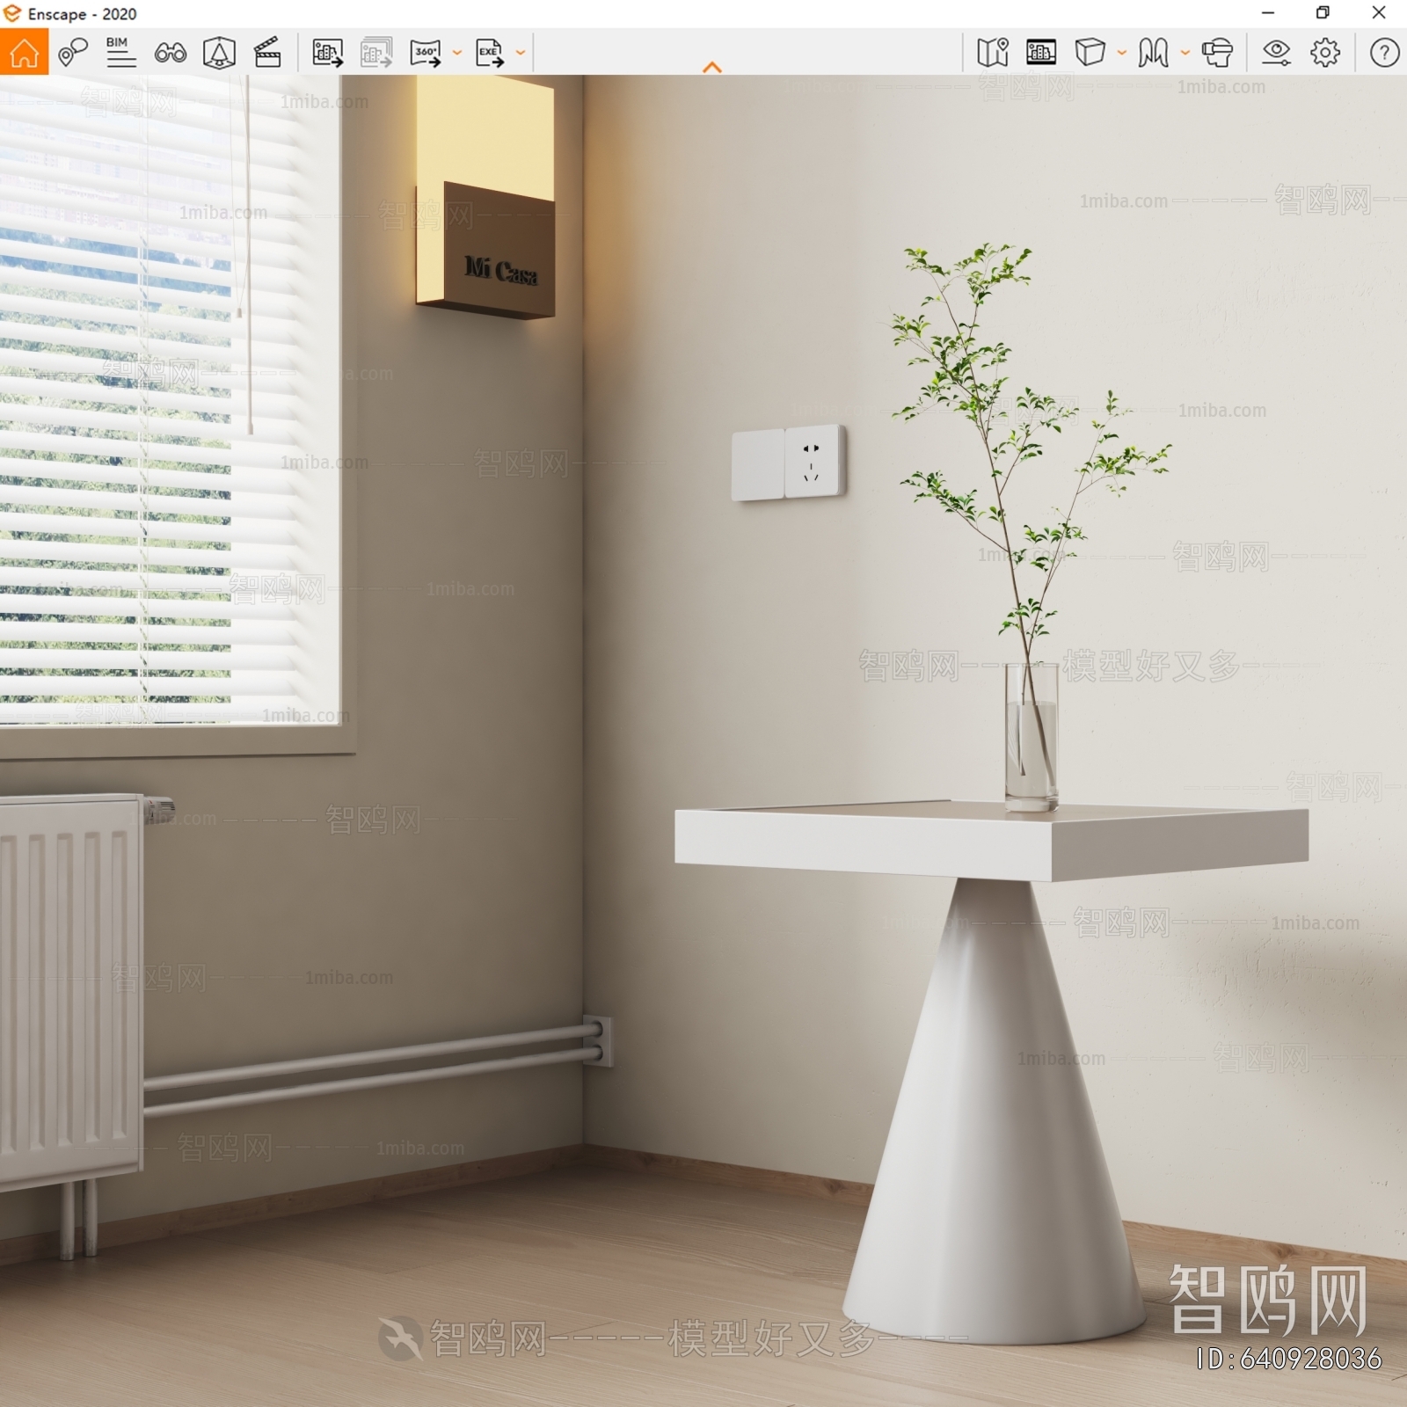
Task: Export a 360 panorama
Action: pos(426,53)
